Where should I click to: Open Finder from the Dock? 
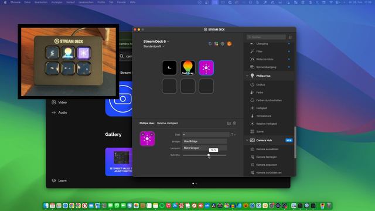pos(46,206)
